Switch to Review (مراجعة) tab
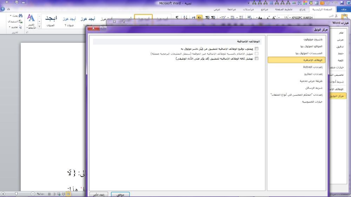The image size is (351, 197). coord(231,9)
